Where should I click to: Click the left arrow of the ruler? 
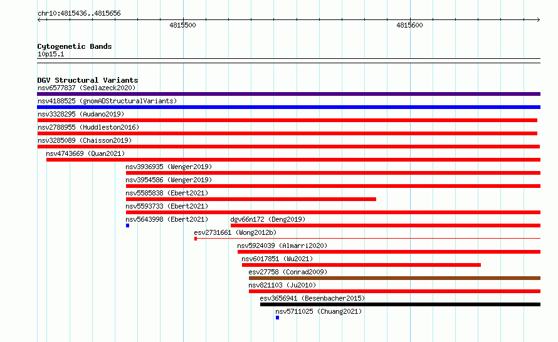(x=39, y=19)
